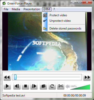This screenshot has height=100, width=94.
Task: Open the File menu
Action: [6, 9]
